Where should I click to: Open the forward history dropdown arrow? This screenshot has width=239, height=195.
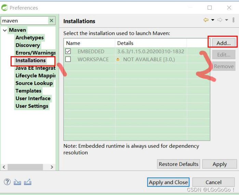pos(227,20)
